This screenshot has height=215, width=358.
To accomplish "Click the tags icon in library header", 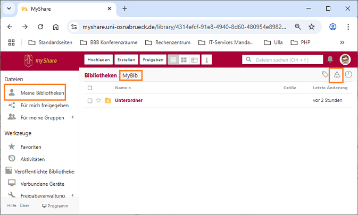I will click(325, 75).
